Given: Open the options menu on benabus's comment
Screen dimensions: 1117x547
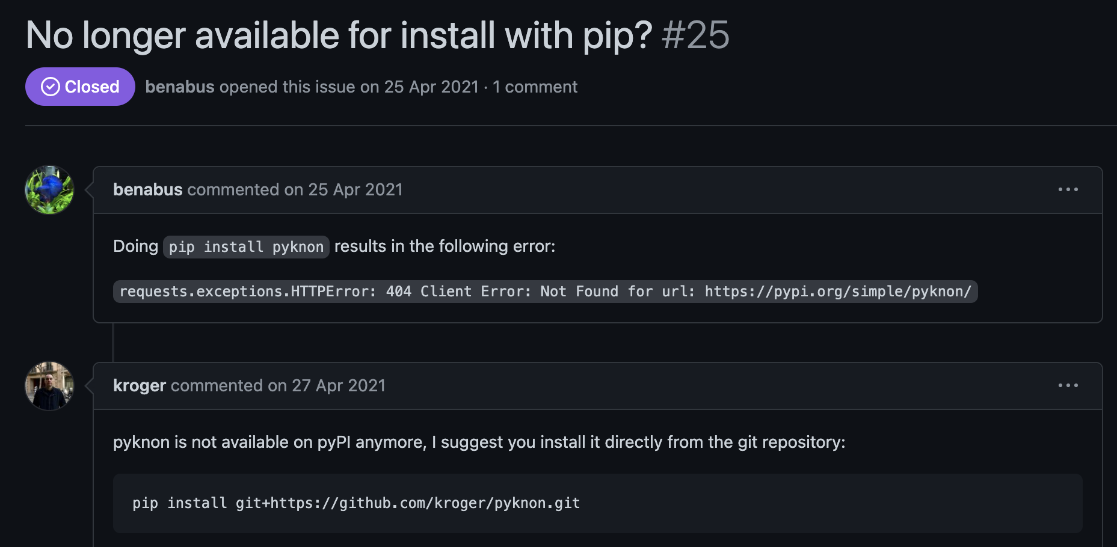Looking at the screenshot, I should pyautogui.click(x=1068, y=189).
